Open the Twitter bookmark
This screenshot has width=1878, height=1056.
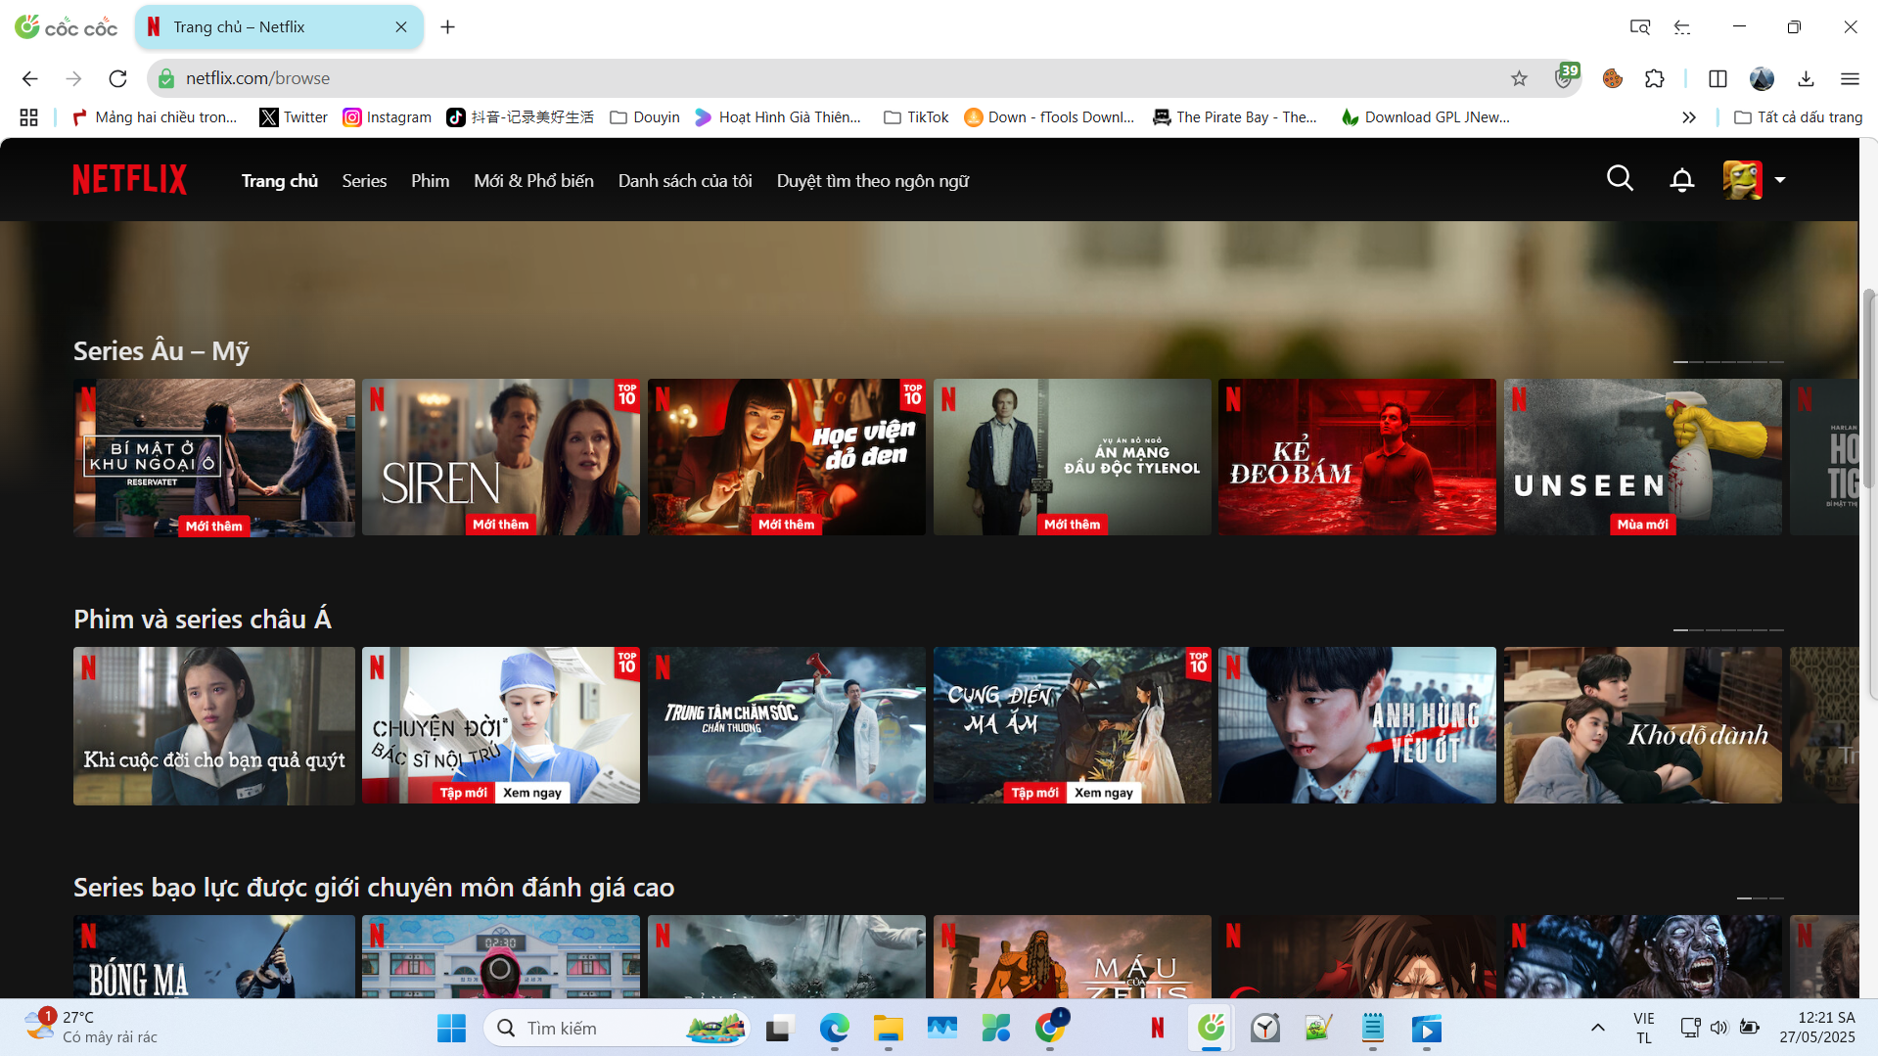tap(294, 117)
